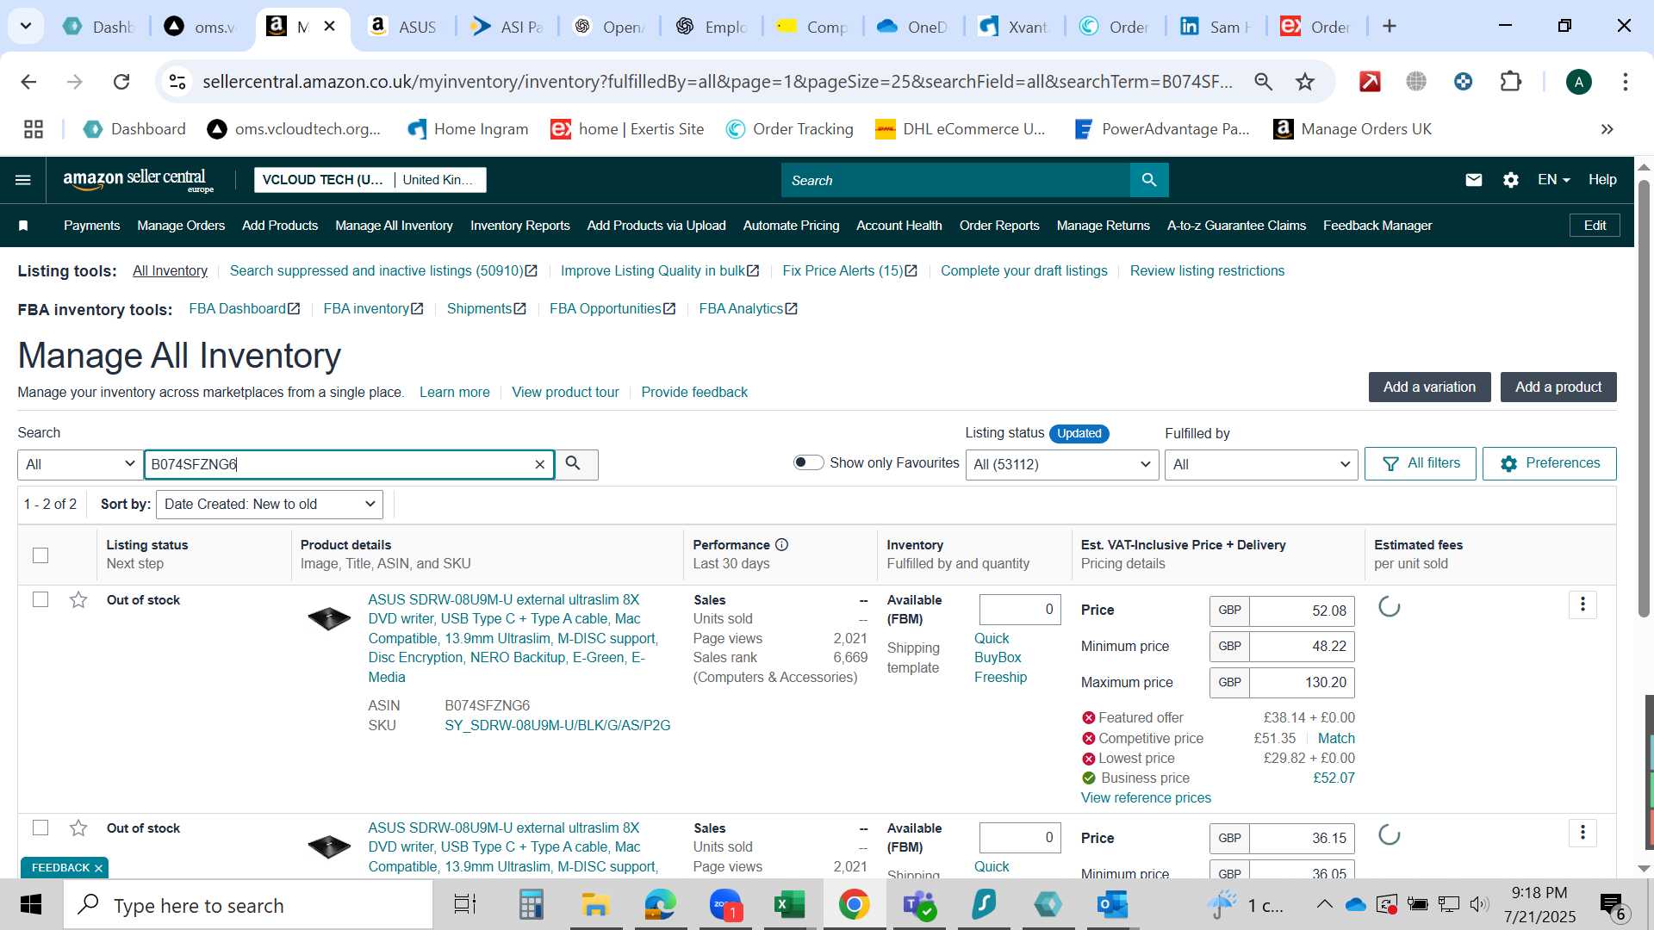Show hidden system tray icons
1654x930 pixels.
tap(1325, 905)
